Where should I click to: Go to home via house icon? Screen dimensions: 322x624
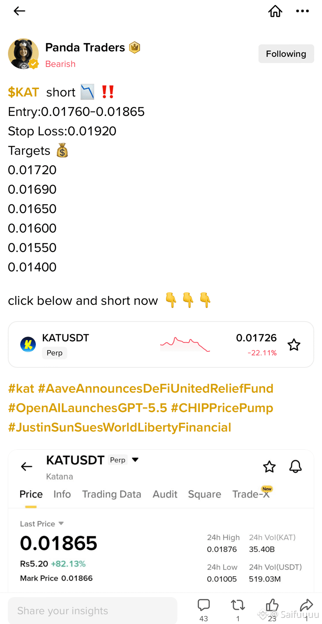pyautogui.click(x=275, y=11)
